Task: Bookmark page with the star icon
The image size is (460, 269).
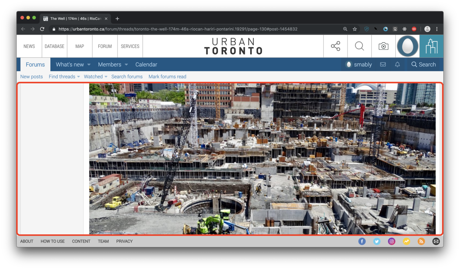Action: (355, 29)
